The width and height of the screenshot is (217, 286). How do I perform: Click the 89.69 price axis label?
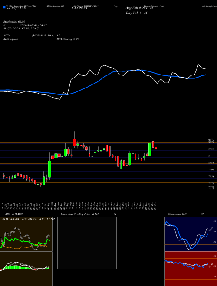[x=211, y=149]
